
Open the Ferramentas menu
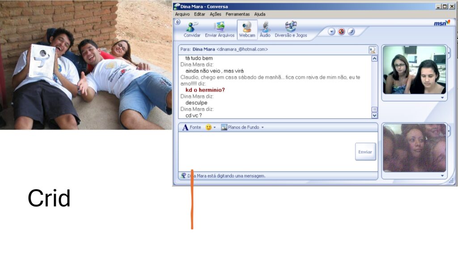pos(237,14)
